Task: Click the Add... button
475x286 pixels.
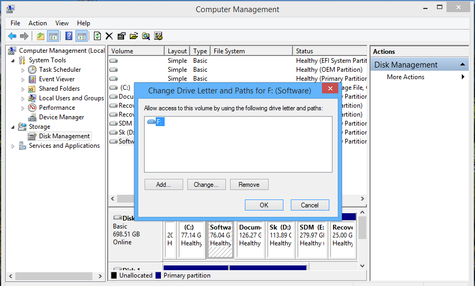Action: [164, 185]
